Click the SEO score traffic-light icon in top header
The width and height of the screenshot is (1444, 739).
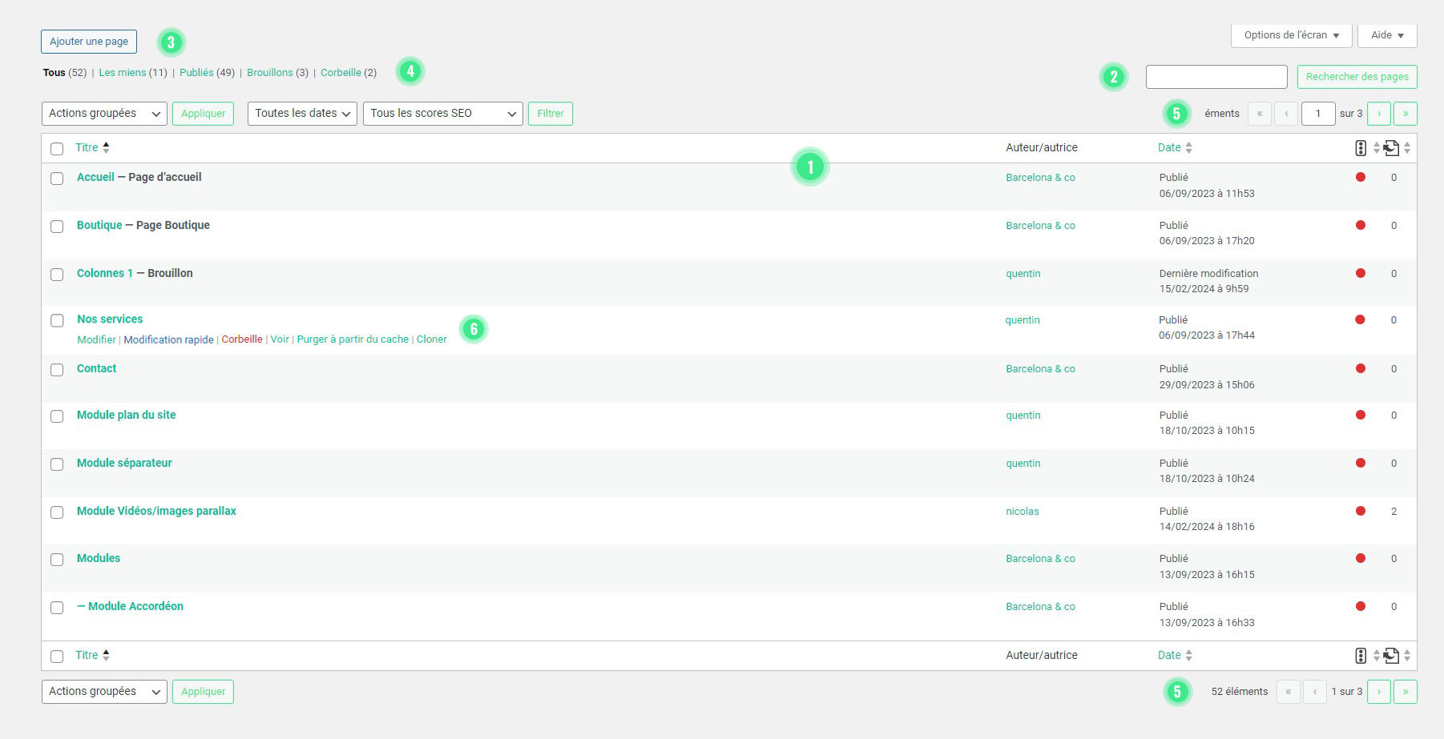(x=1360, y=148)
